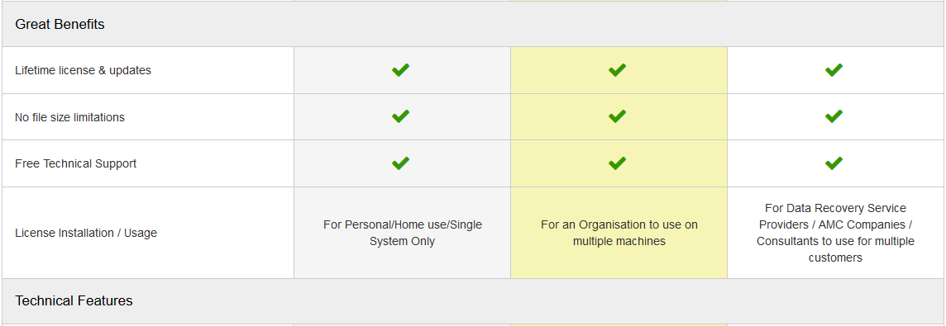
Task: Click the yellow cell above Great Benefits header
Action: click(x=619, y=1)
